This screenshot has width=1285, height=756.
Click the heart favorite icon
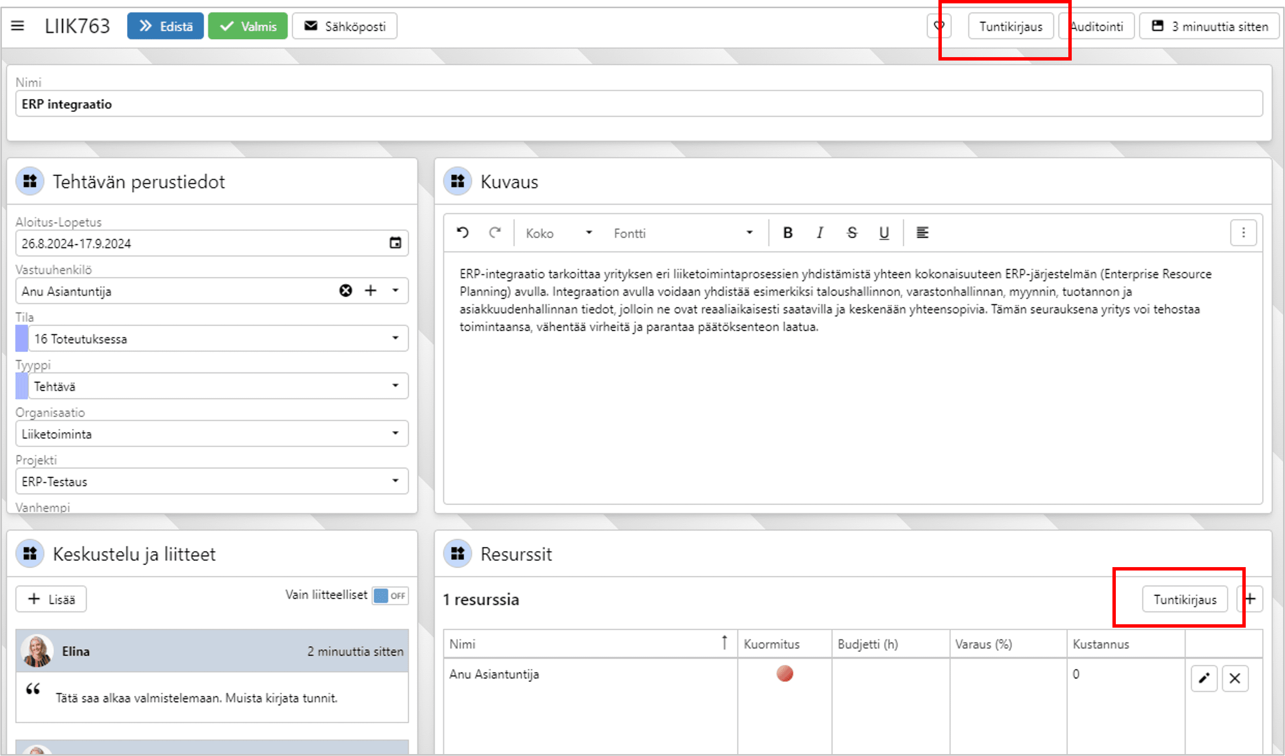coord(939,26)
